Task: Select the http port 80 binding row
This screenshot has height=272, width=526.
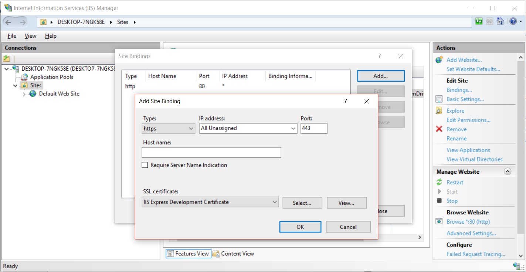Action: [x=236, y=86]
